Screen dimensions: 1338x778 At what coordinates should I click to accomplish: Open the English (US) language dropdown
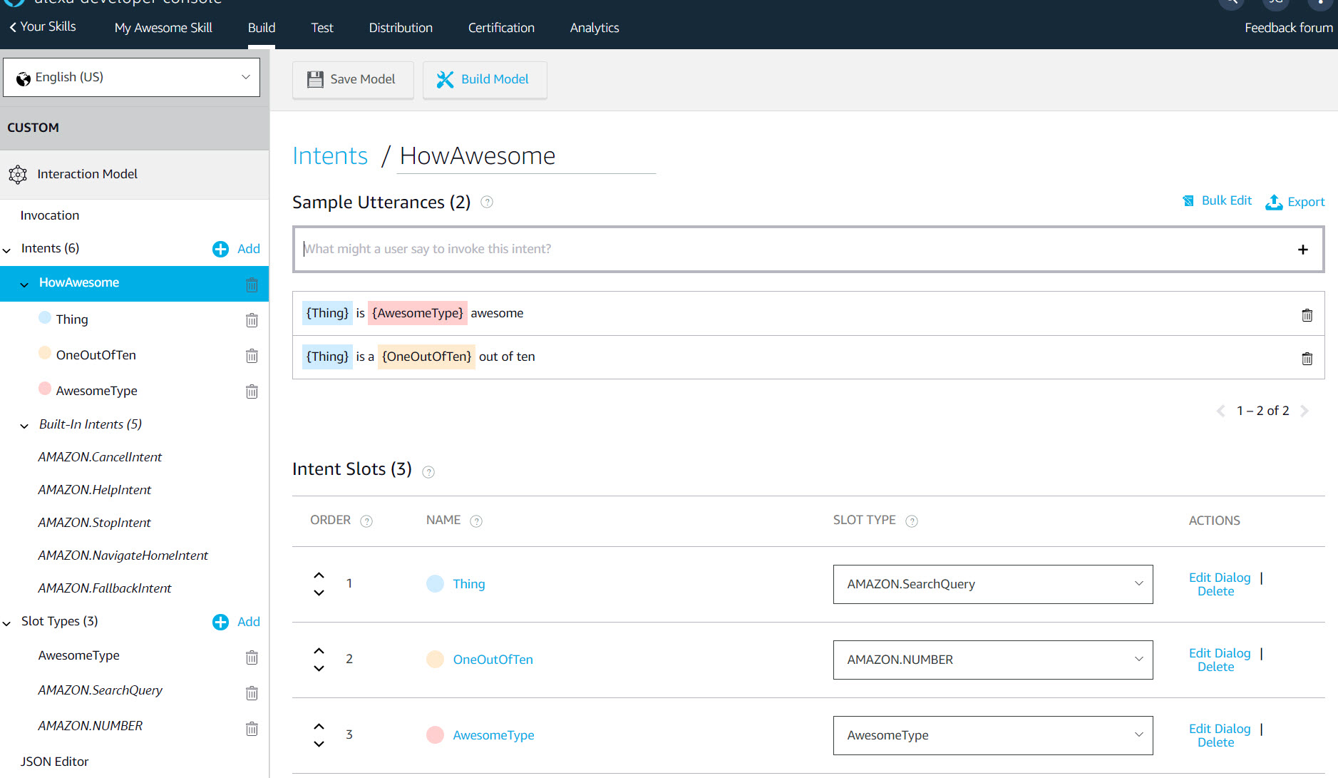[x=132, y=77]
